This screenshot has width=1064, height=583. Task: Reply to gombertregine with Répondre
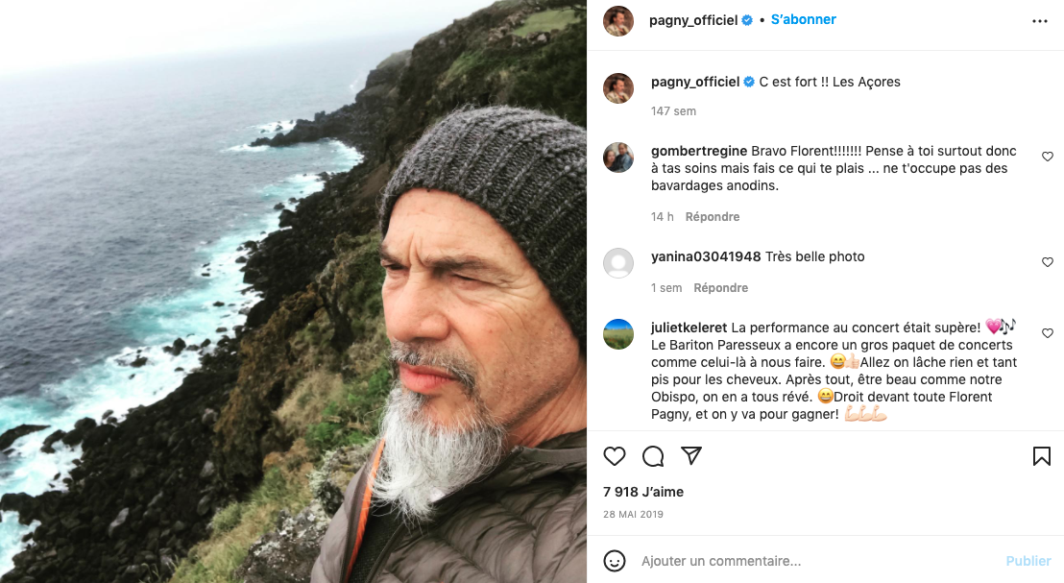coord(713,216)
